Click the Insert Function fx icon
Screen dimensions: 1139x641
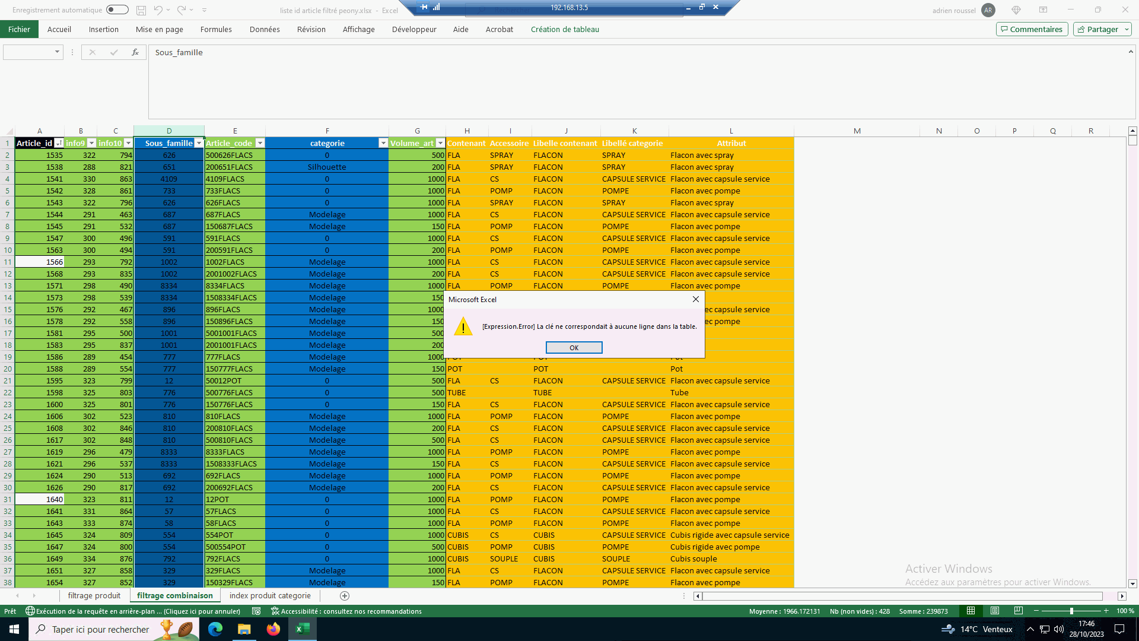[135, 52]
